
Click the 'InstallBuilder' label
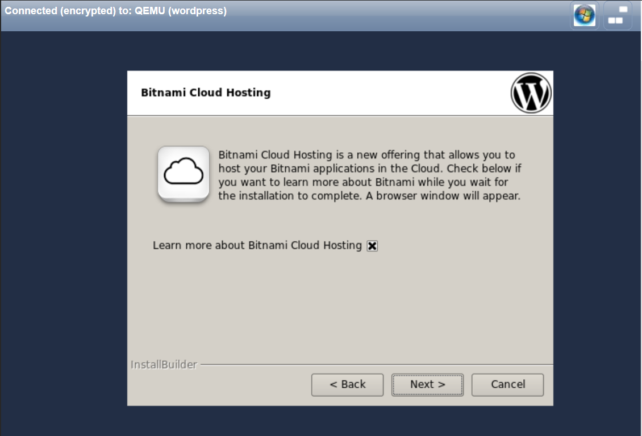coord(164,364)
